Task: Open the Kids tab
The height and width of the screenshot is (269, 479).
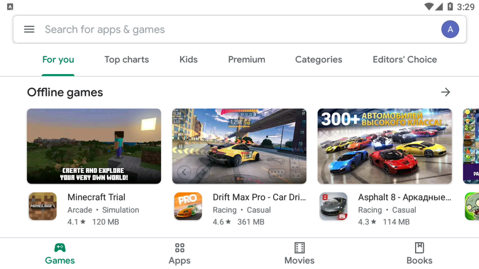Action: 189,60
